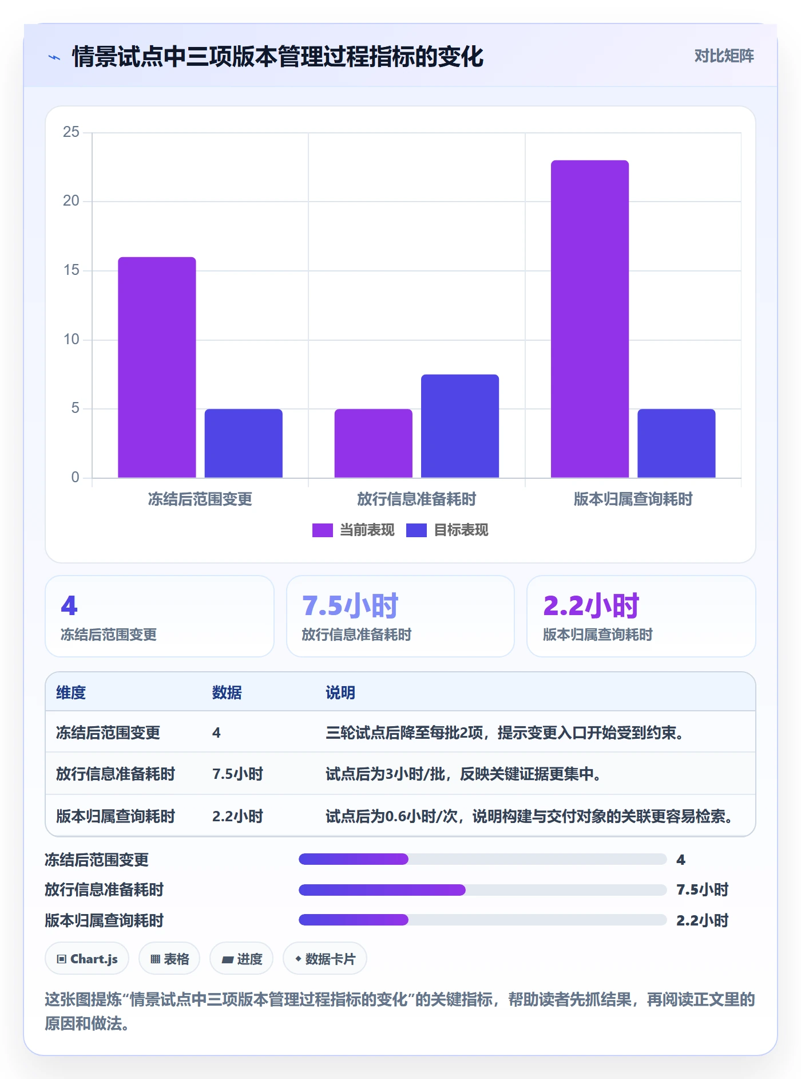Click the 冻结后范围变更 progress bar
The height and width of the screenshot is (1079, 801).
coord(482,859)
